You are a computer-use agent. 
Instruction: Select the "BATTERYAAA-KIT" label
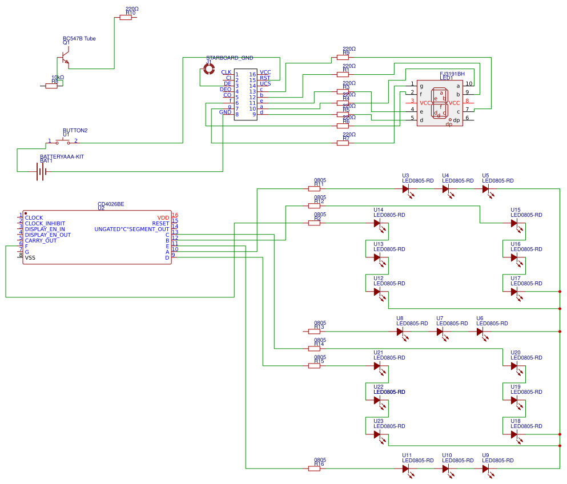point(62,156)
